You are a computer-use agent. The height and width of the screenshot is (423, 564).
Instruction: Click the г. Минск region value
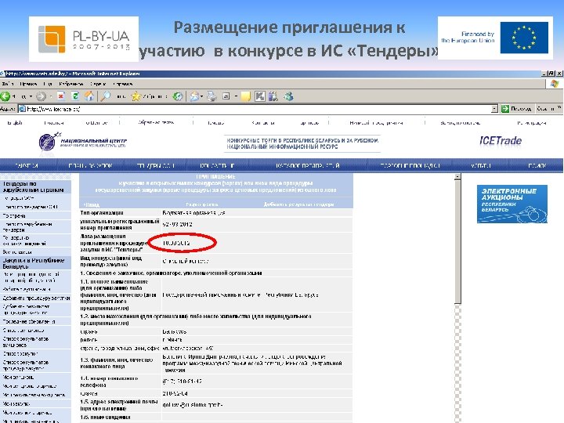click(x=172, y=339)
